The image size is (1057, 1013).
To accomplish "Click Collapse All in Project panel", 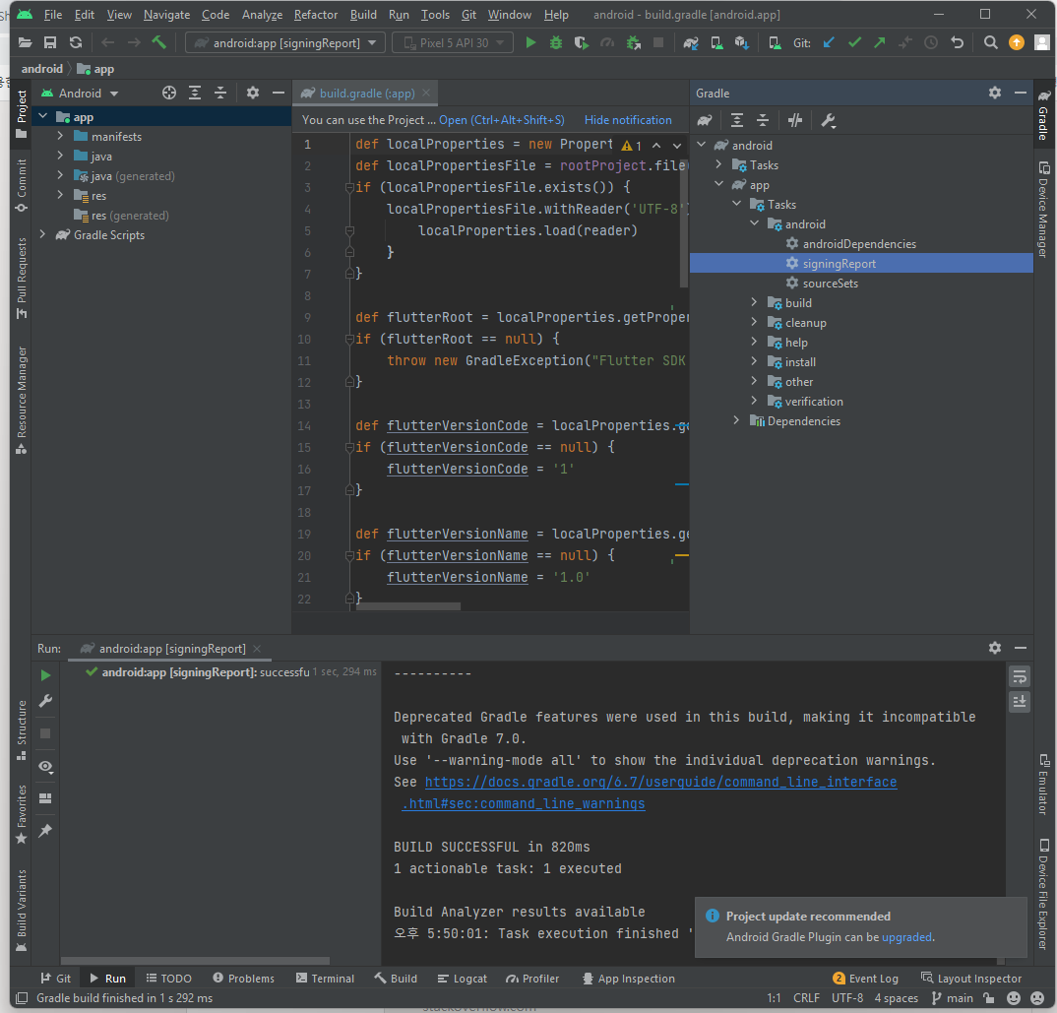I will [x=220, y=94].
